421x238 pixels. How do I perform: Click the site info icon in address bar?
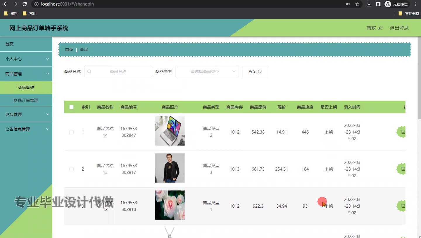click(36, 4)
